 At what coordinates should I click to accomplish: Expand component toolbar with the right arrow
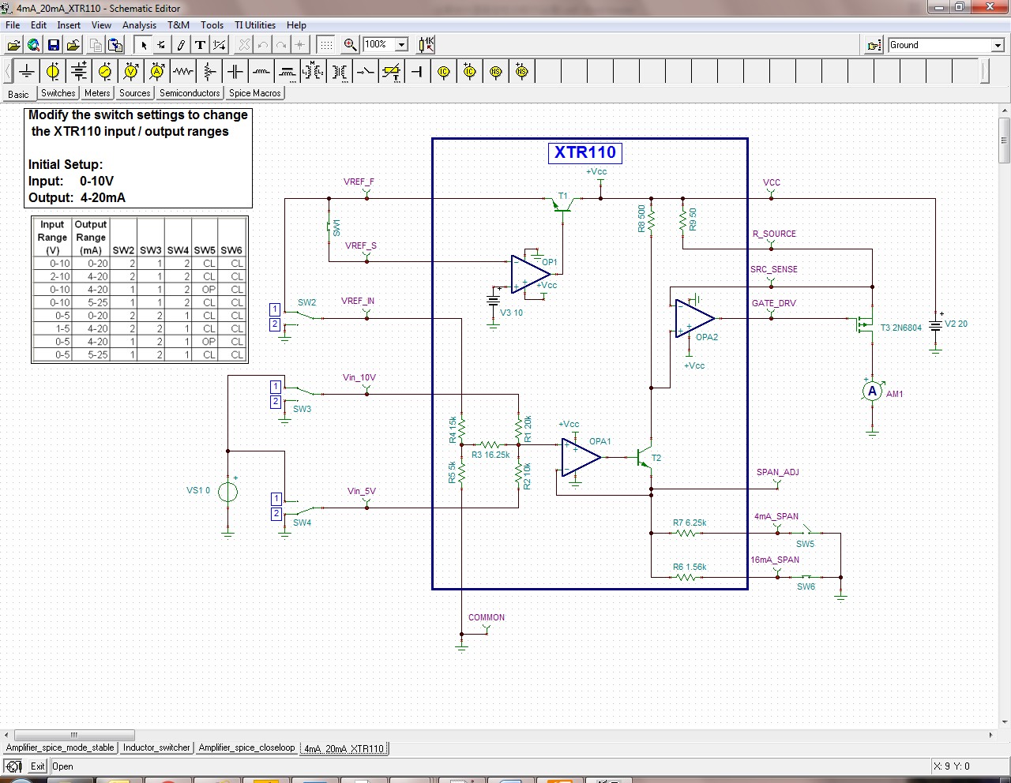(985, 72)
